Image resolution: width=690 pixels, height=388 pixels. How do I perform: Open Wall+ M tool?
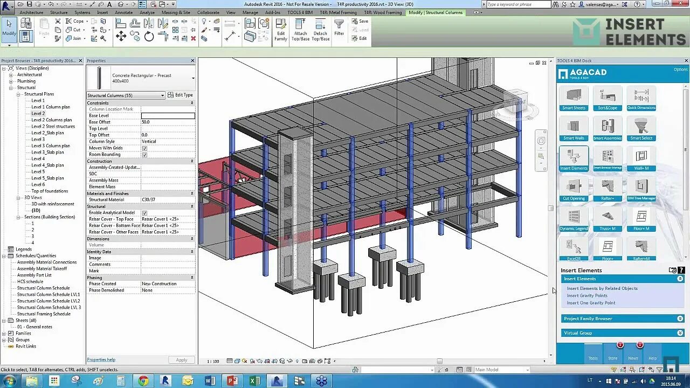pyautogui.click(x=641, y=159)
